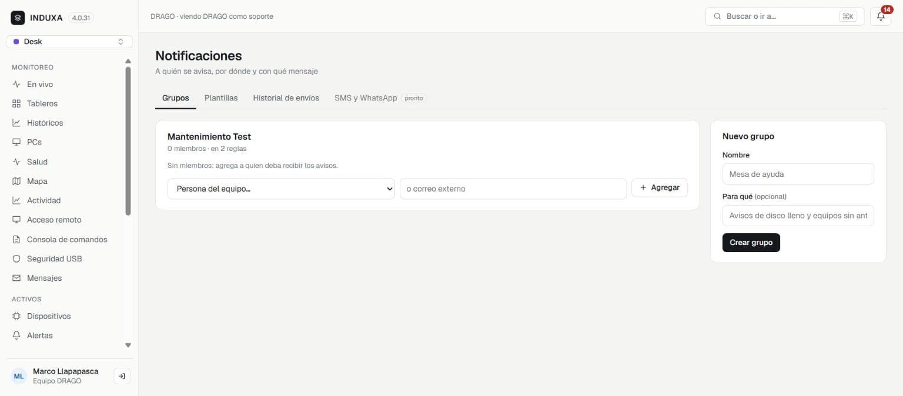Click the Tableros grid icon

coord(16,104)
